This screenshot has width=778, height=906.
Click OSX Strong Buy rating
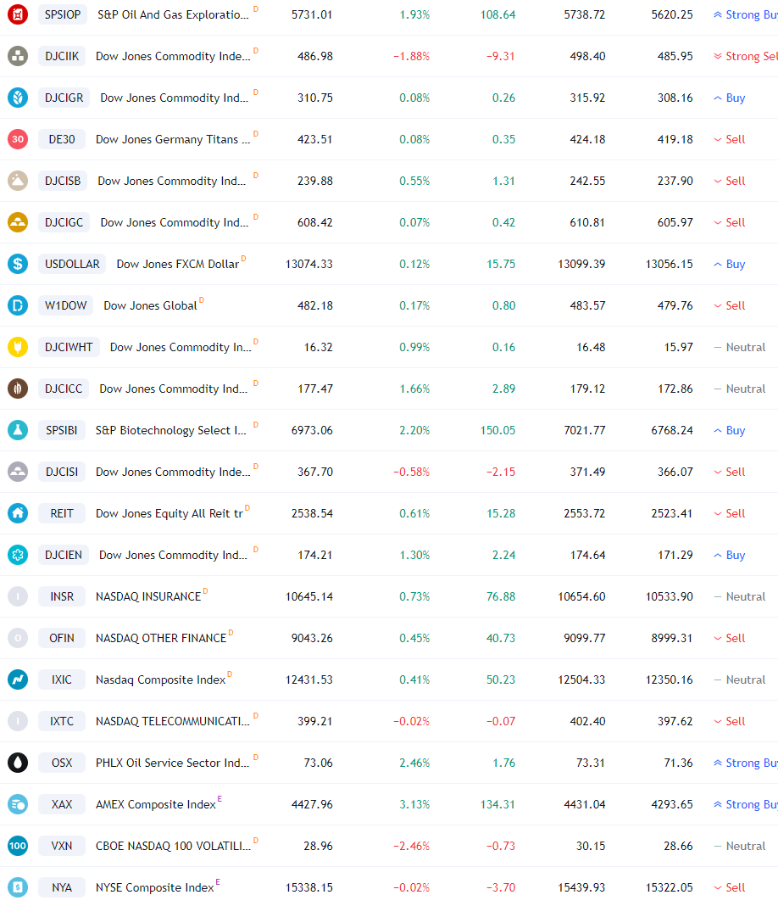point(746,763)
